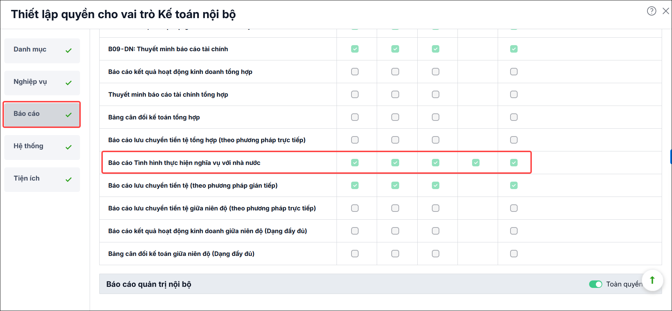Open the help question mark icon
672x311 pixels.
[x=651, y=11]
